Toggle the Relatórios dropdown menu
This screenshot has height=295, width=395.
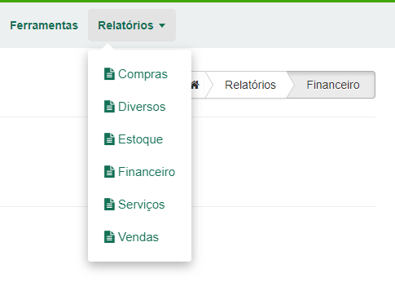click(132, 25)
